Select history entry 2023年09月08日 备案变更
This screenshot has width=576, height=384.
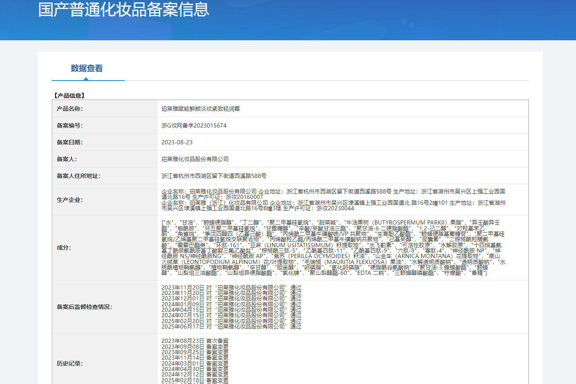click(x=195, y=347)
